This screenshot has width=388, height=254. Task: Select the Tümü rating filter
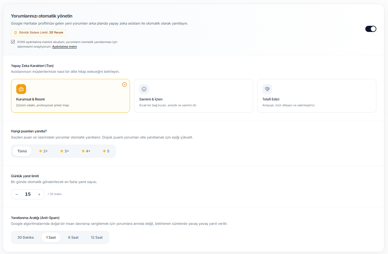click(22, 151)
